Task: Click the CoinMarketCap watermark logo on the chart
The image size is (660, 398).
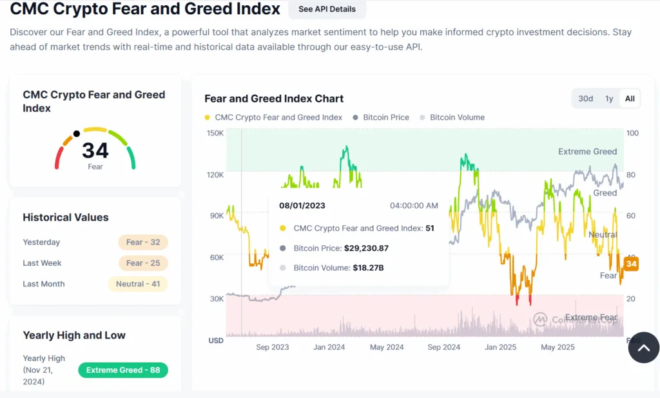Action: pyautogui.click(x=539, y=320)
